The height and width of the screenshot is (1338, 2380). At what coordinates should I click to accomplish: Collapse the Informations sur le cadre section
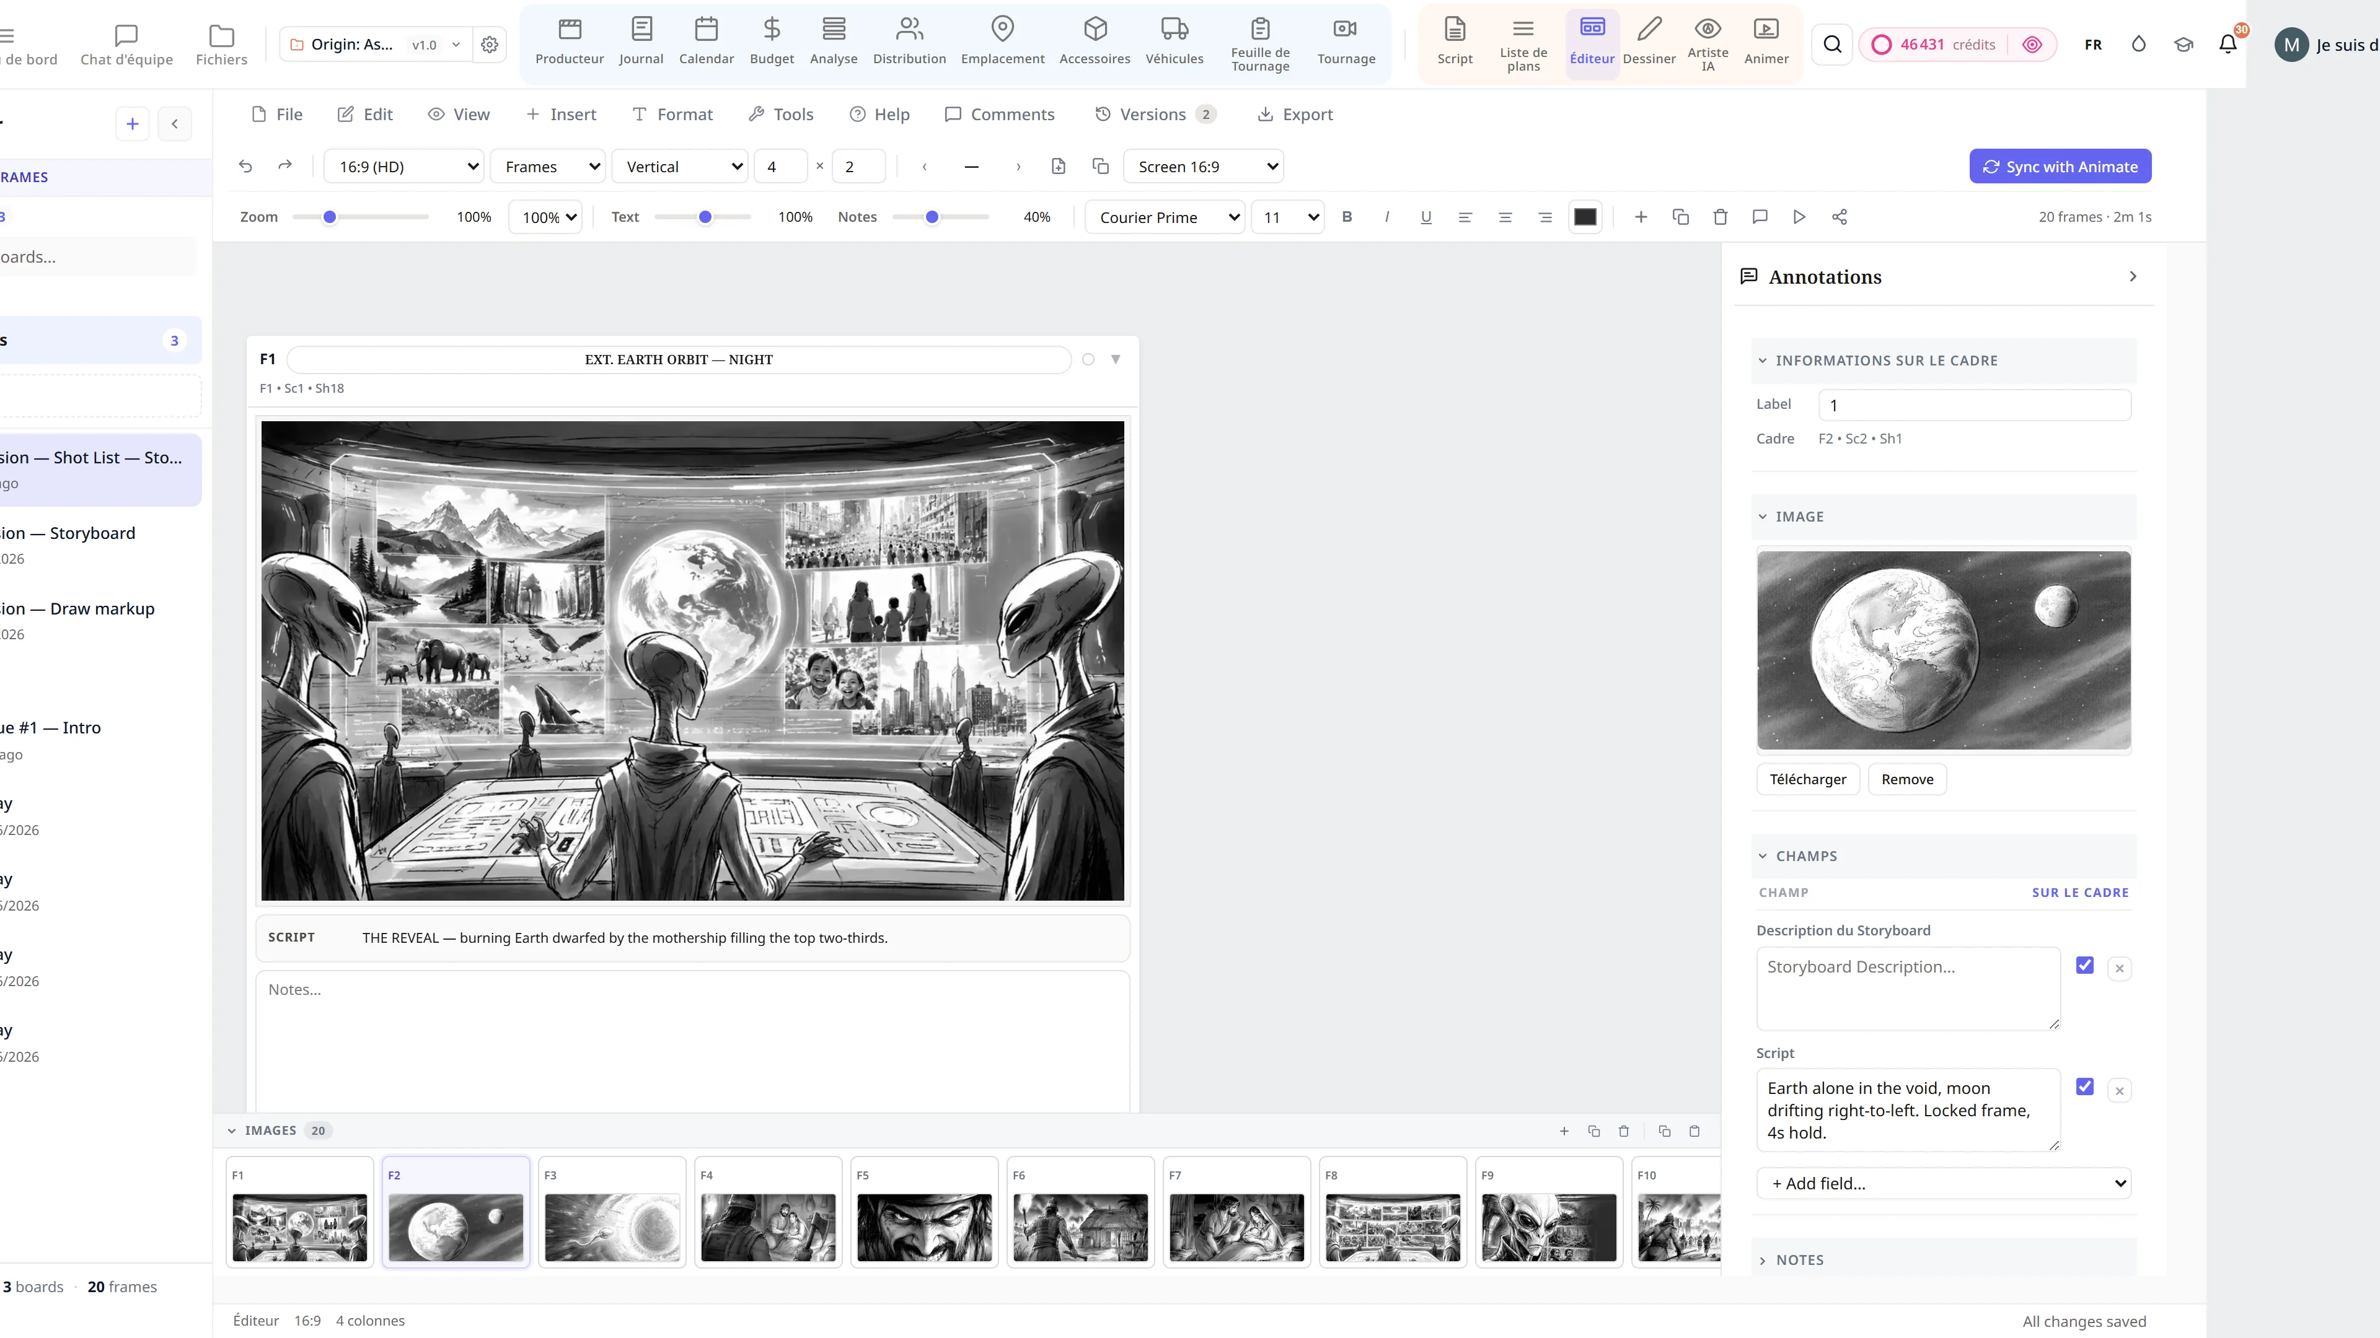coord(1944,360)
